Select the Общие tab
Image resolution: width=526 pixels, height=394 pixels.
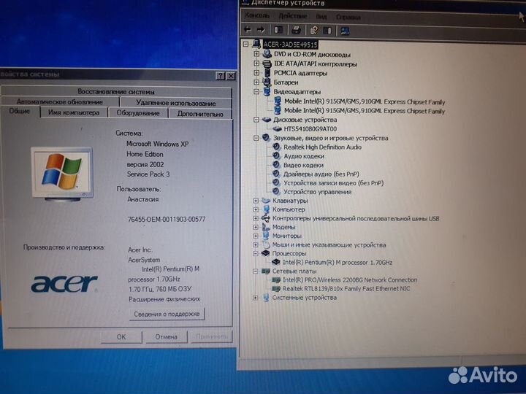(20, 111)
